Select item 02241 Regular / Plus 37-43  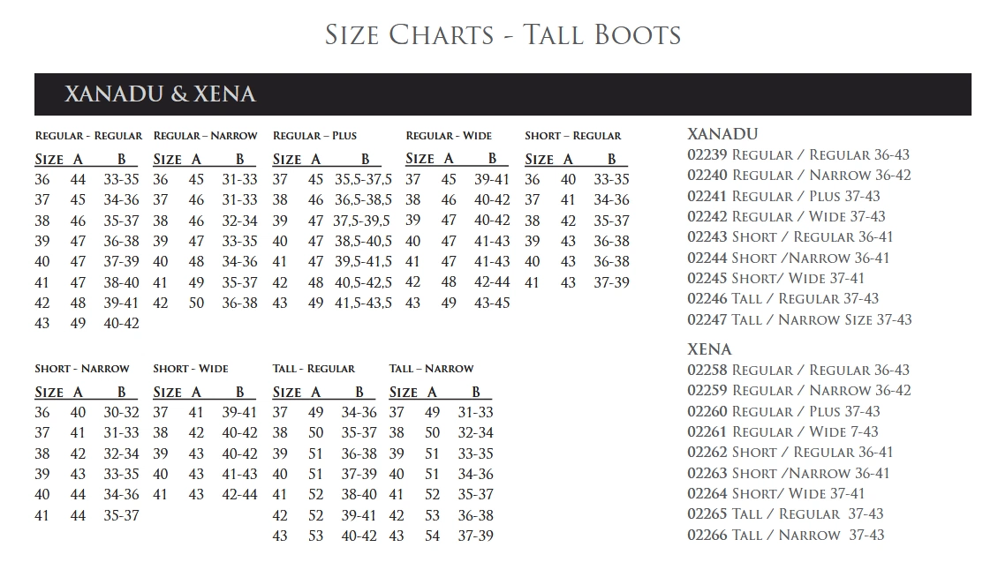coord(783,196)
